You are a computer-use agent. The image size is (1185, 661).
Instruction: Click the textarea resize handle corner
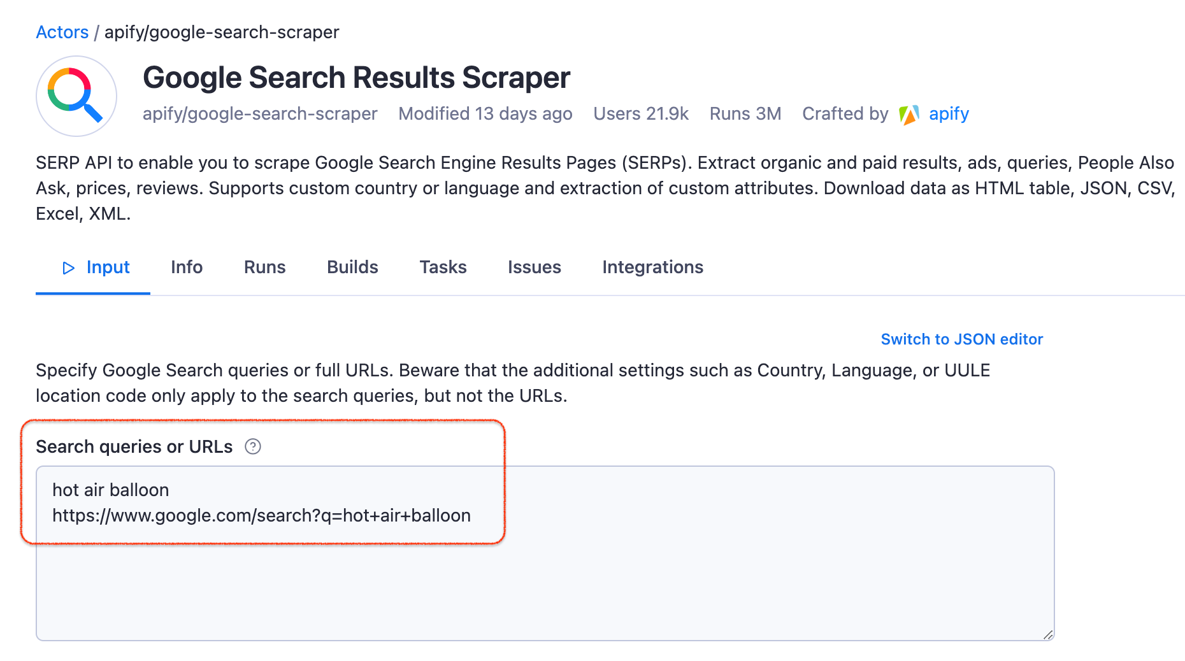[x=1048, y=634]
